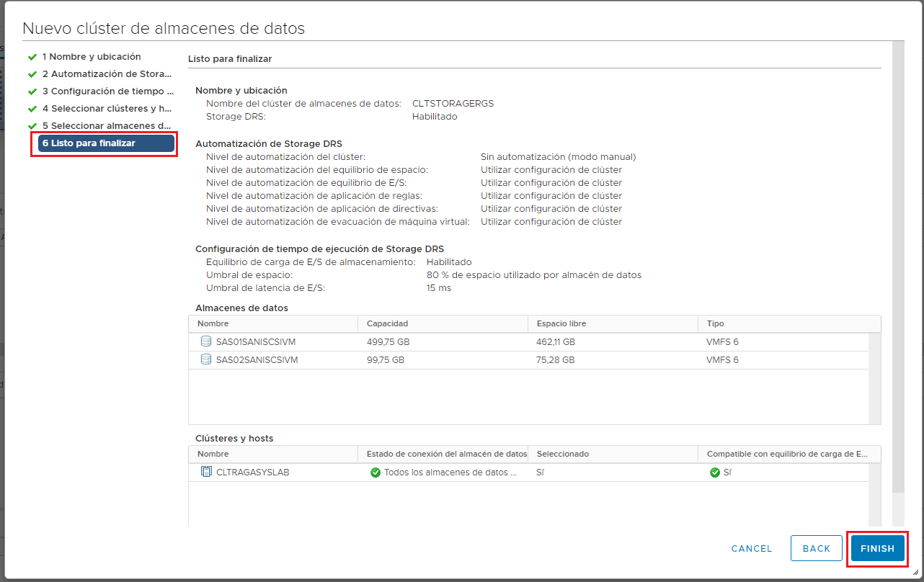This screenshot has height=582, width=924.
Task: Click the datastore icon beside SAS01SANISCSIVM
Action: [206, 341]
